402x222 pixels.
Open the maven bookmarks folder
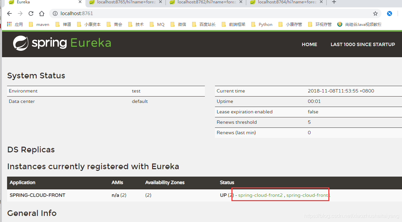click(x=39, y=24)
